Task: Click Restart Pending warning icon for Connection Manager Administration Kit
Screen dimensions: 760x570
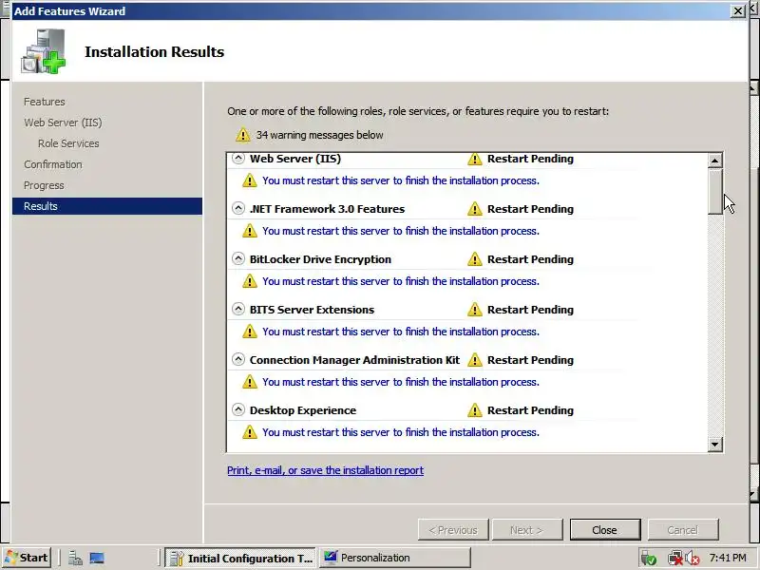Action: [474, 360]
